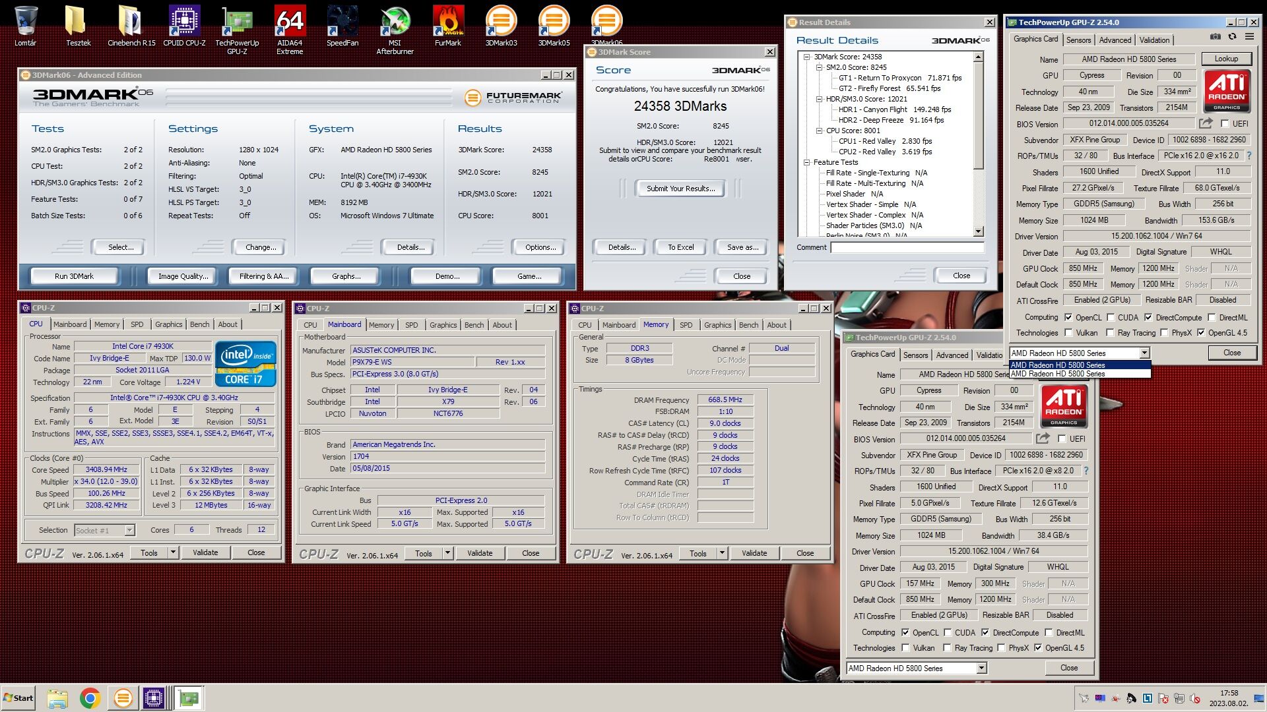Click Submit Your Results button
This screenshot has width=1267, height=712.
point(680,189)
